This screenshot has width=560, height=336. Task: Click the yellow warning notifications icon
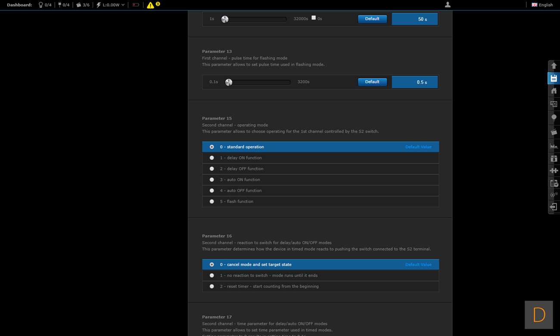pyautogui.click(x=150, y=5)
